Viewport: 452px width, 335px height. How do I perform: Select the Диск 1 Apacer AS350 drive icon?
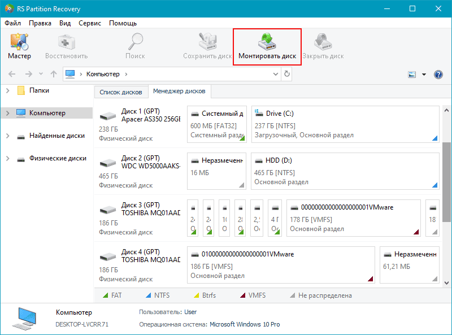[x=107, y=116]
